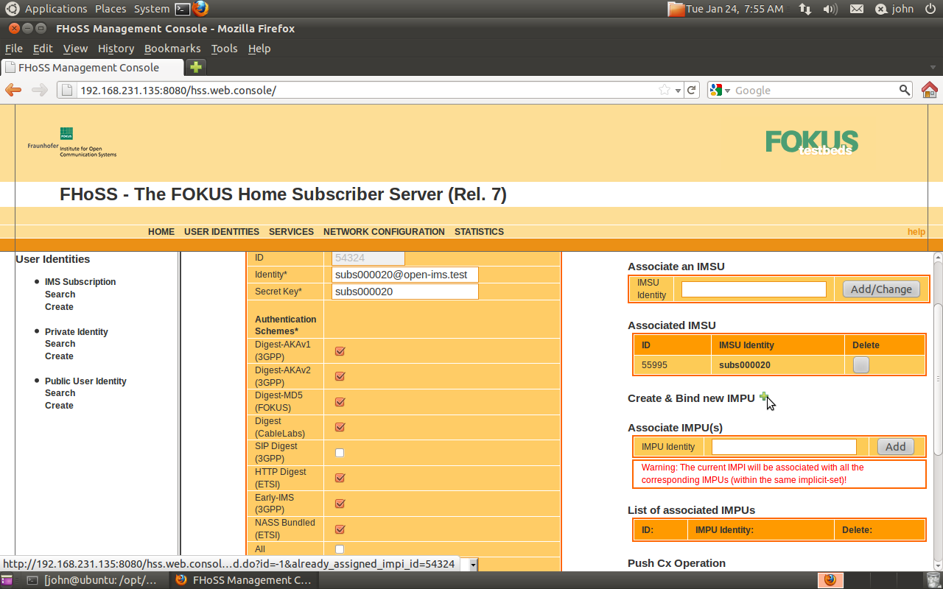Switch to the john@ubuntu terminal taskbar button
This screenshot has width=943, height=589.
pos(91,580)
